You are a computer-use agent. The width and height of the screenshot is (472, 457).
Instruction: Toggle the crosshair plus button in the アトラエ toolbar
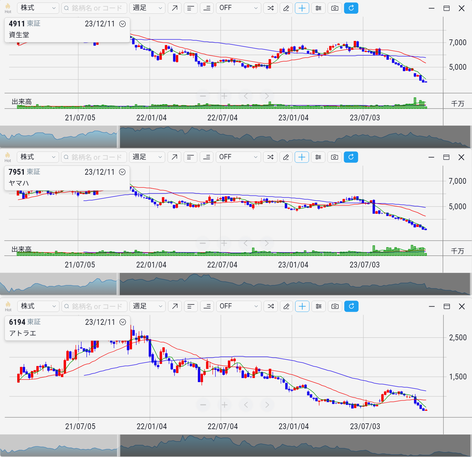pos(302,306)
